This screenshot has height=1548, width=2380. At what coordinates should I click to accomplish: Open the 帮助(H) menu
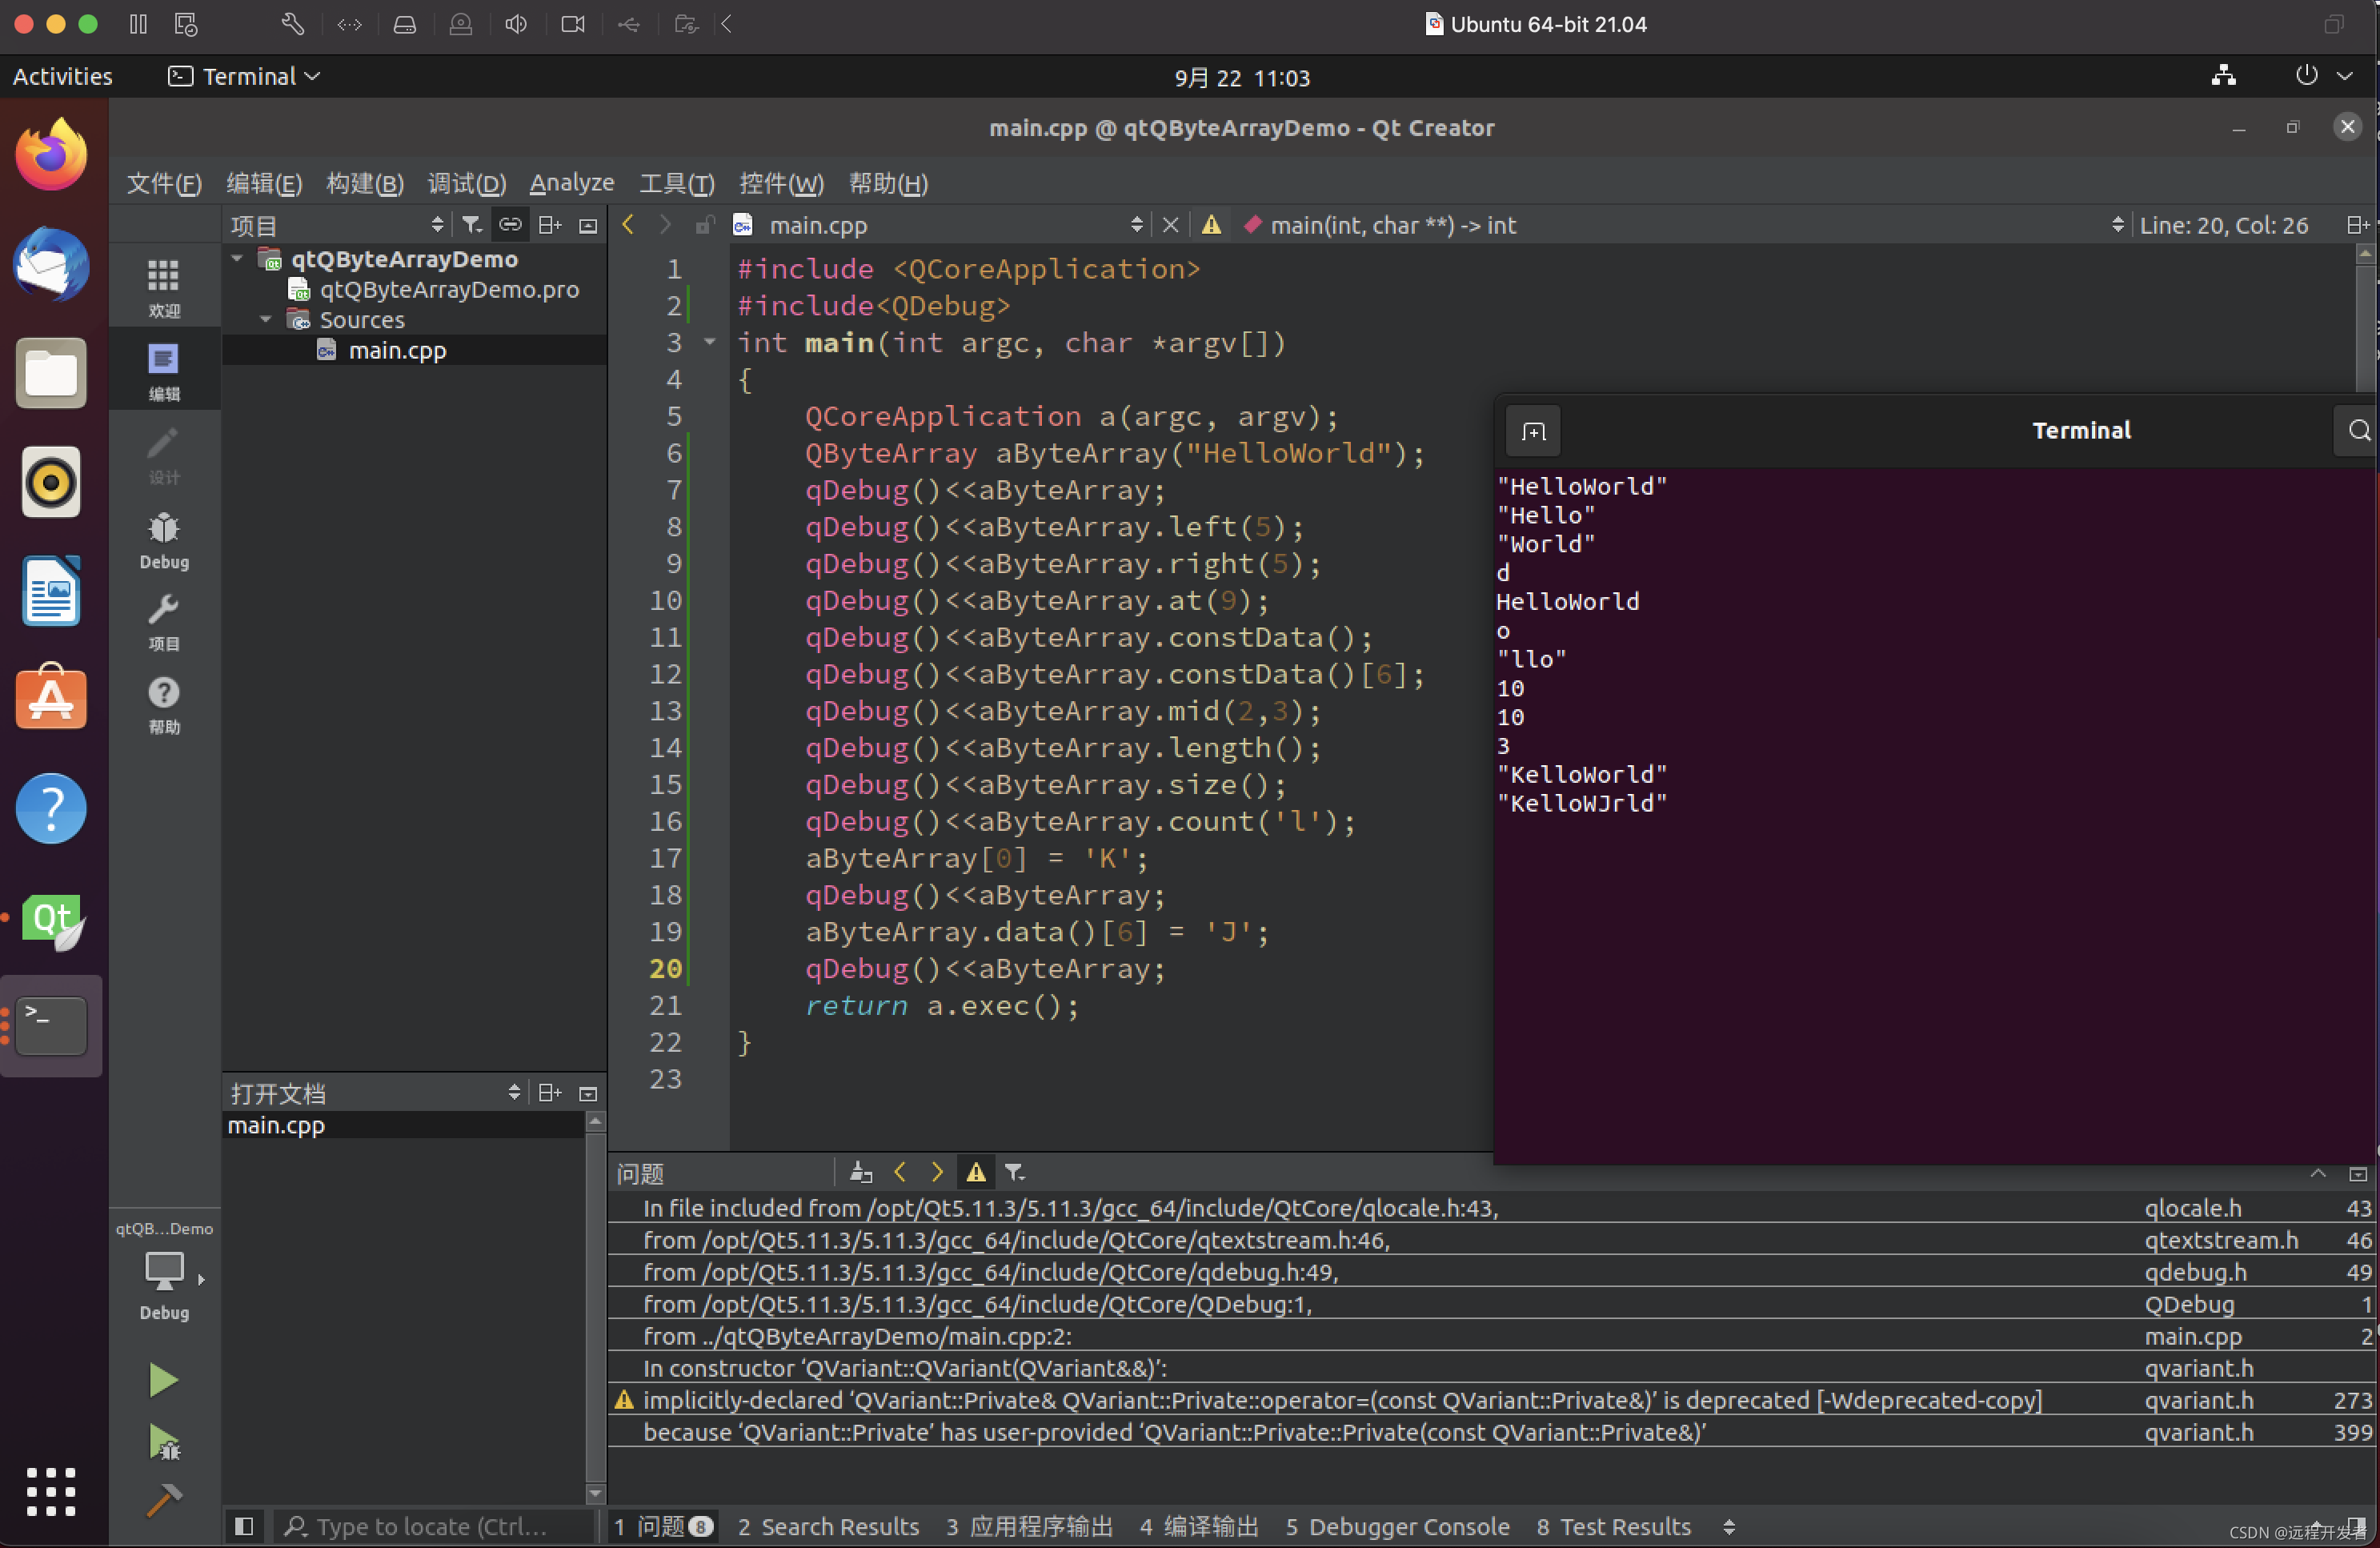(888, 183)
